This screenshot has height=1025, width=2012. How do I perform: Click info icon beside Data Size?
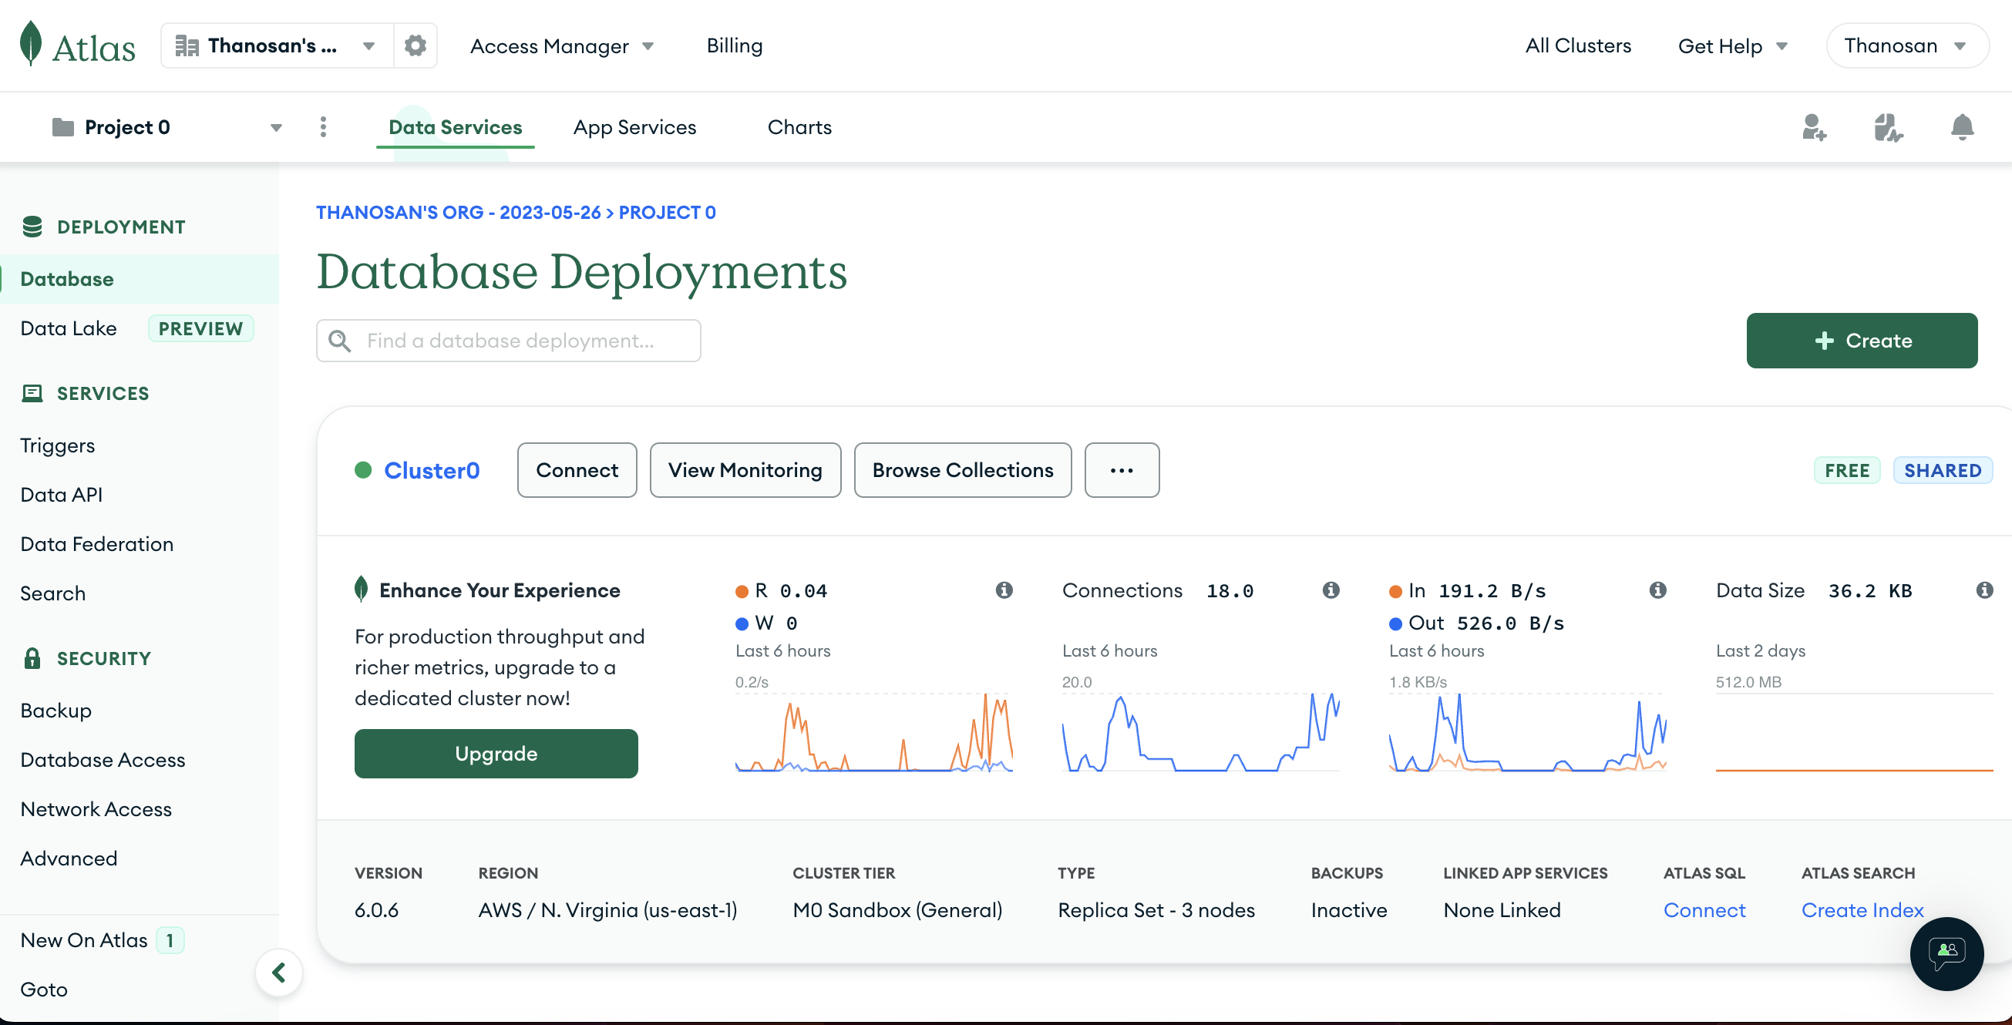tap(1984, 590)
